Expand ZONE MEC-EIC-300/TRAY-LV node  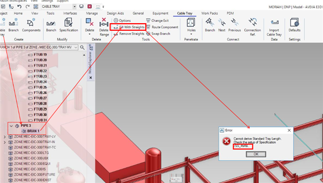pyautogui.click(x=5, y=137)
